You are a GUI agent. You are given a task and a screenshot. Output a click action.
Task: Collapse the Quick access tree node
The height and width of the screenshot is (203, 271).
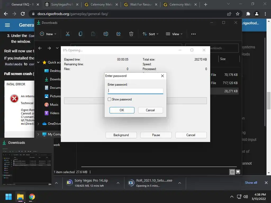[x=38, y=62]
